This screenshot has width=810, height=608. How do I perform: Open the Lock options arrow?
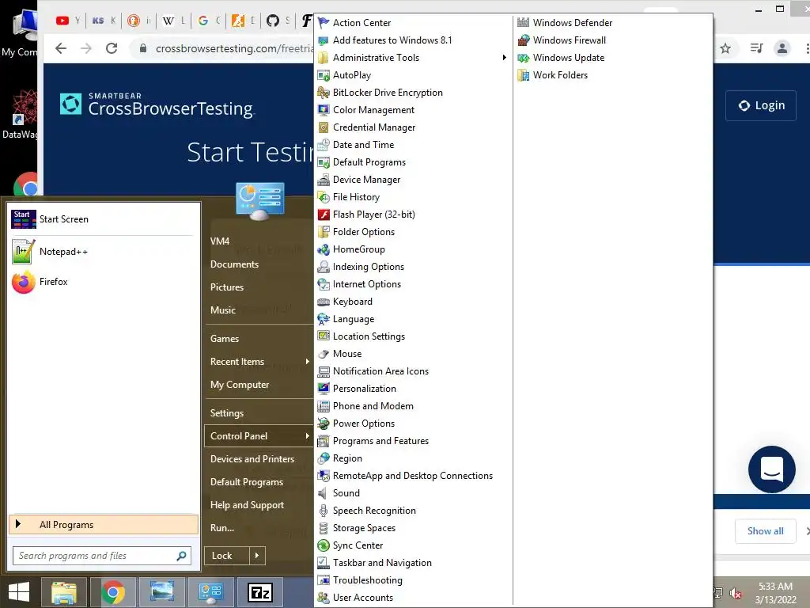257,556
